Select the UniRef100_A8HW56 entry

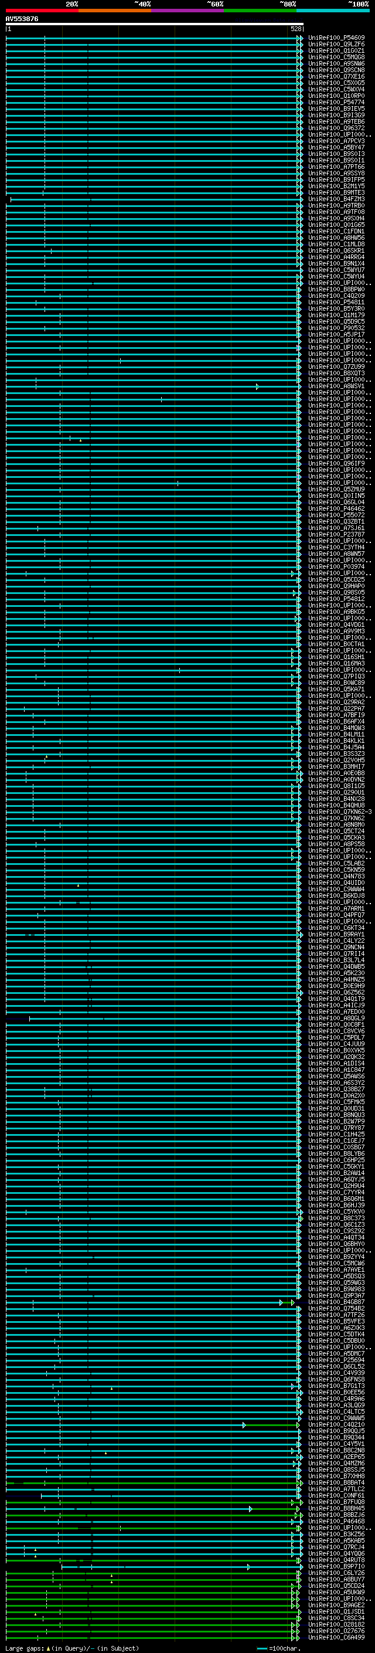[336, 237]
